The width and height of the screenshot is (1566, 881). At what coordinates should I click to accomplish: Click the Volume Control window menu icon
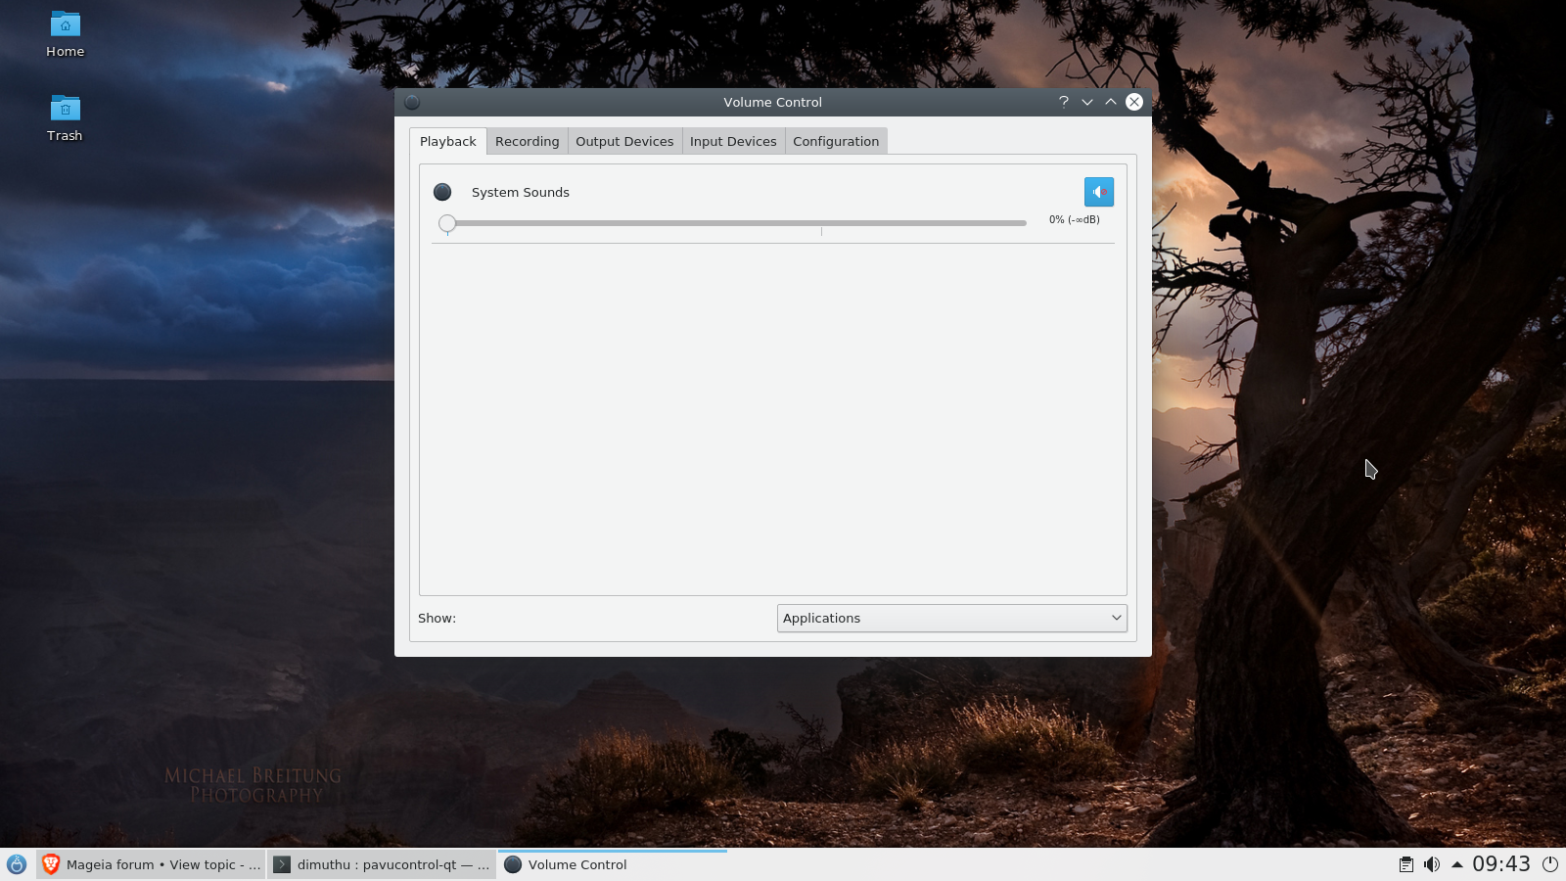412,102
